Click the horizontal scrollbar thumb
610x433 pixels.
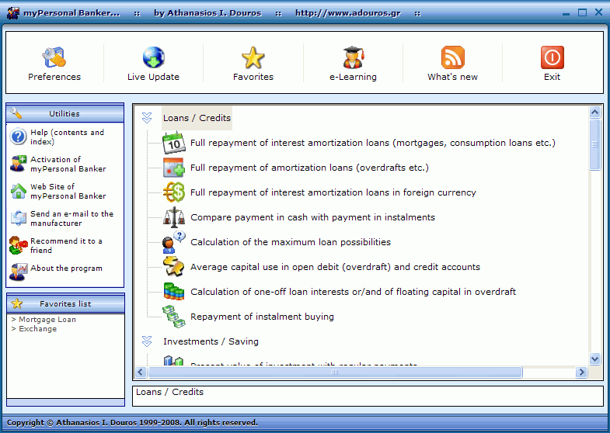335,372
